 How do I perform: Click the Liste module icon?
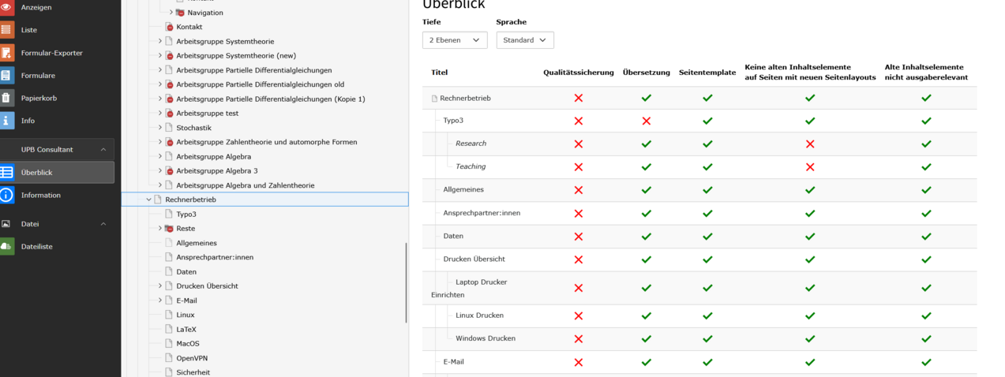[x=6, y=30]
